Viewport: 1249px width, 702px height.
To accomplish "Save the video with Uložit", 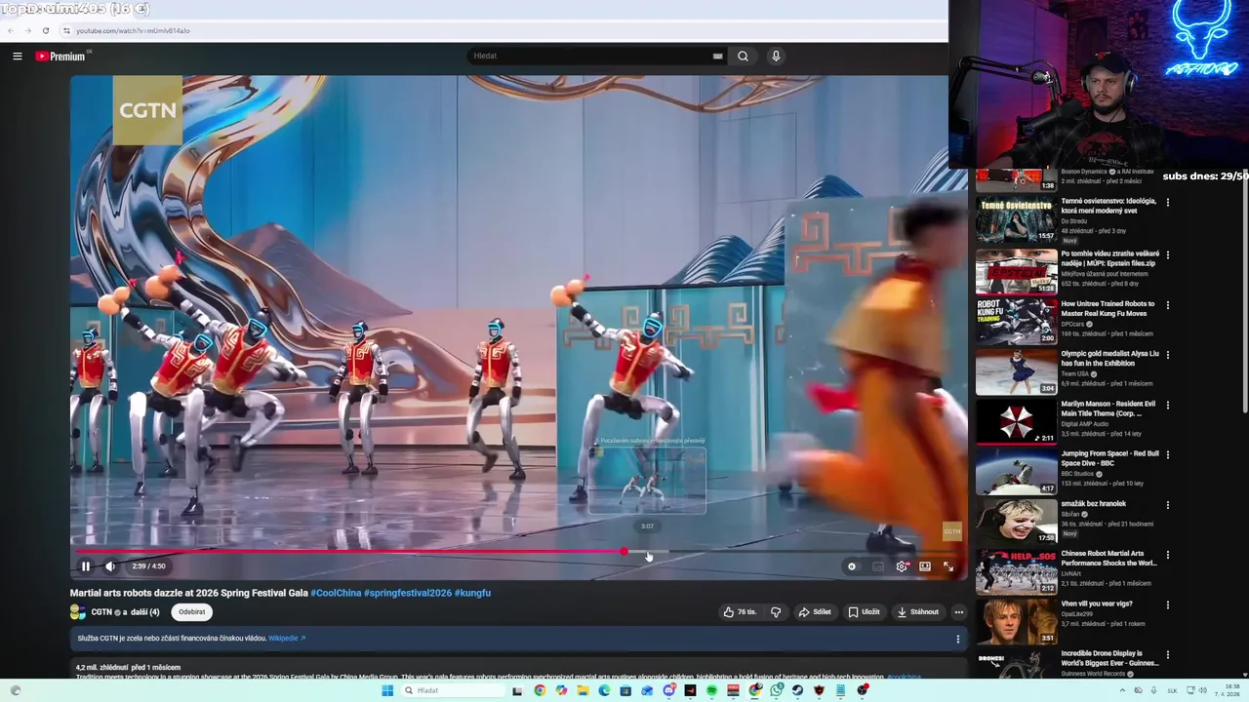I will click(x=865, y=612).
